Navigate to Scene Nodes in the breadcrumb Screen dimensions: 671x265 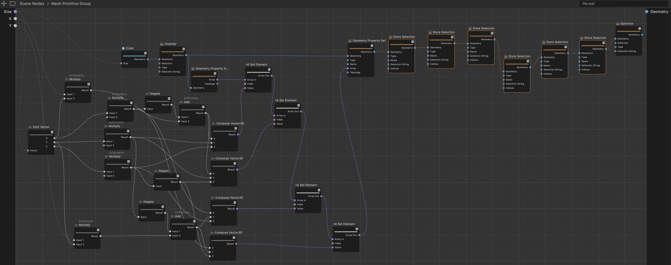tap(32, 4)
